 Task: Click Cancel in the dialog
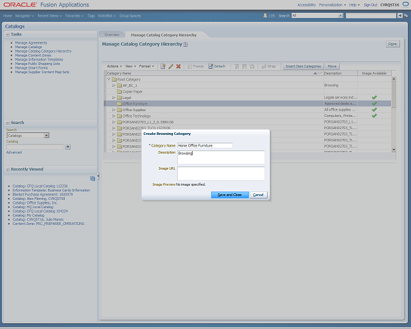click(x=258, y=195)
